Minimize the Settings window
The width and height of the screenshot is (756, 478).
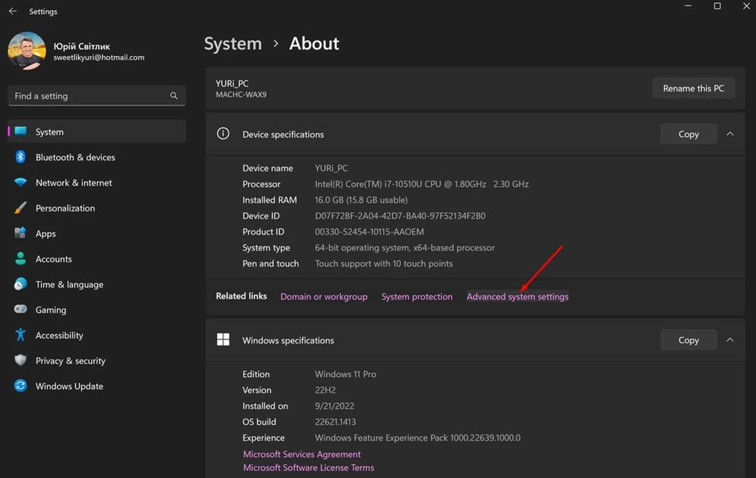[688, 6]
